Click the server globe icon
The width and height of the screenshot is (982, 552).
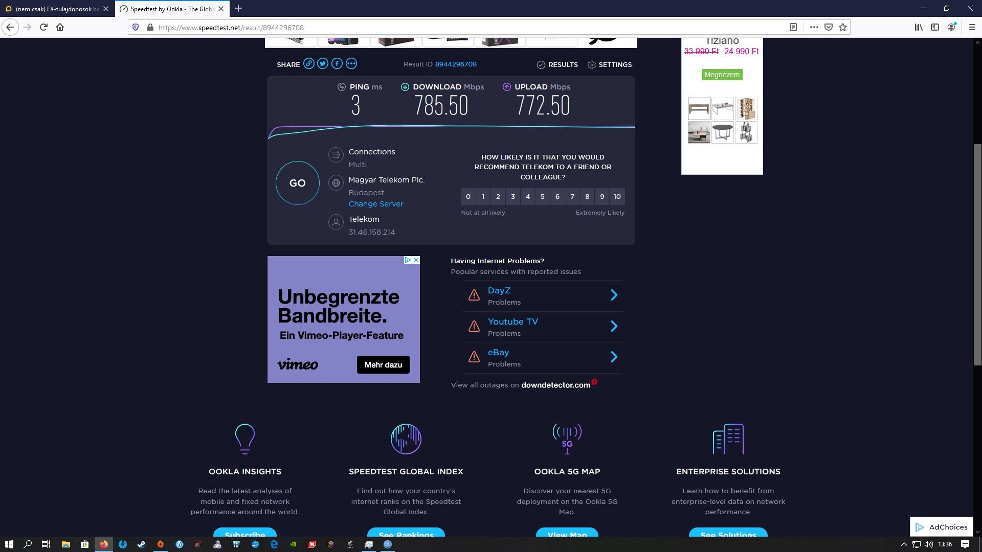(x=336, y=183)
